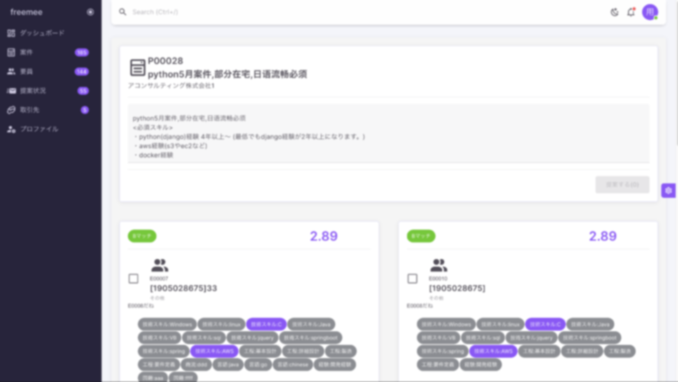Click the candidate name [1905028675]33
This screenshot has width=678, height=382.
[183, 288]
